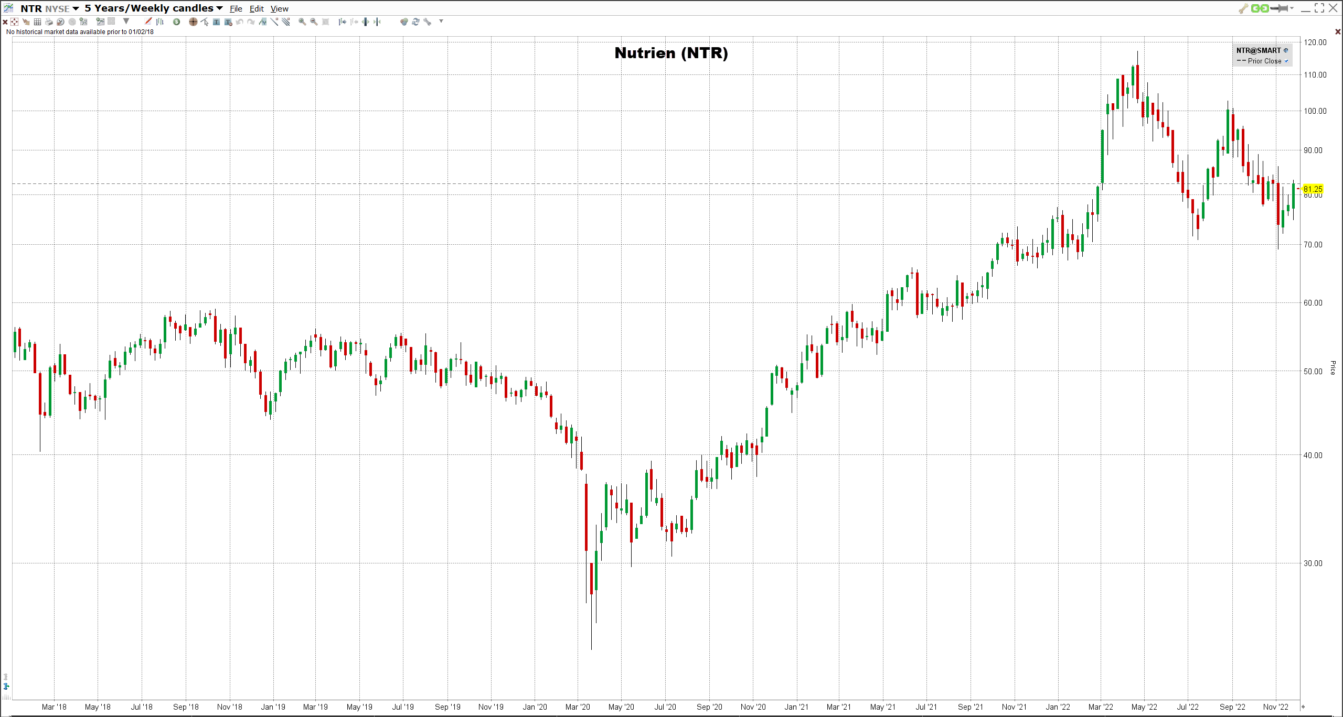This screenshot has height=717, width=1343.
Task: Open the View menu
Action: pos(280,9)
